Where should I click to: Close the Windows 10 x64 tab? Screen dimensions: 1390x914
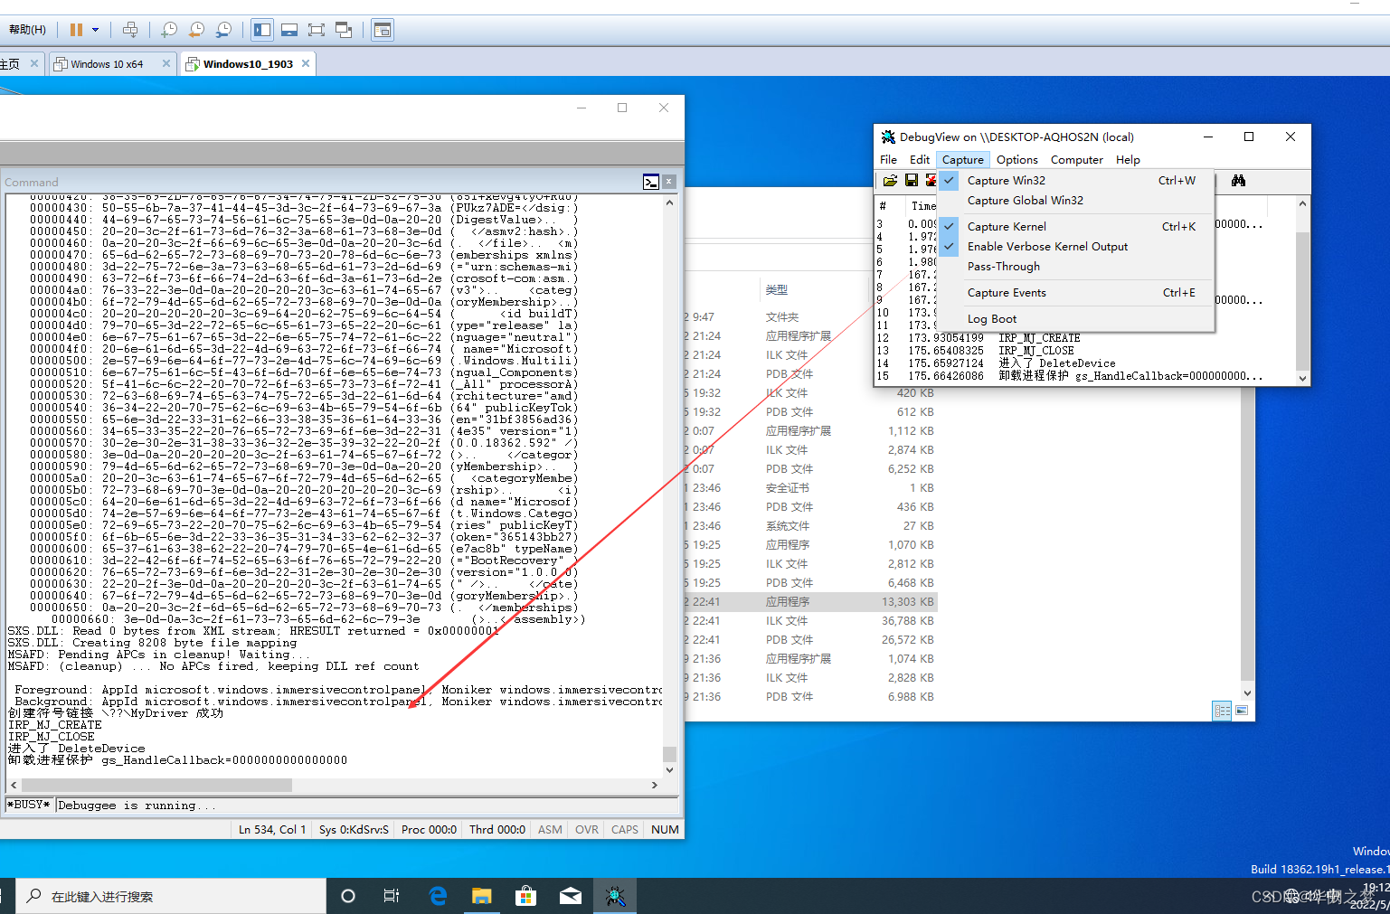point(166,63)
